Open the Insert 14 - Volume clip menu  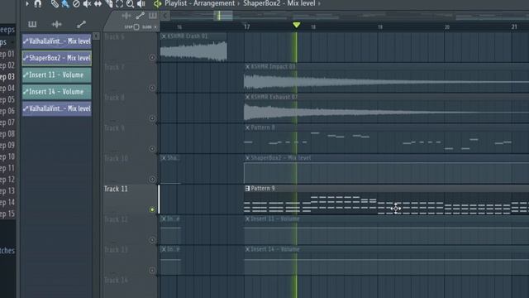tap(247, 249)
